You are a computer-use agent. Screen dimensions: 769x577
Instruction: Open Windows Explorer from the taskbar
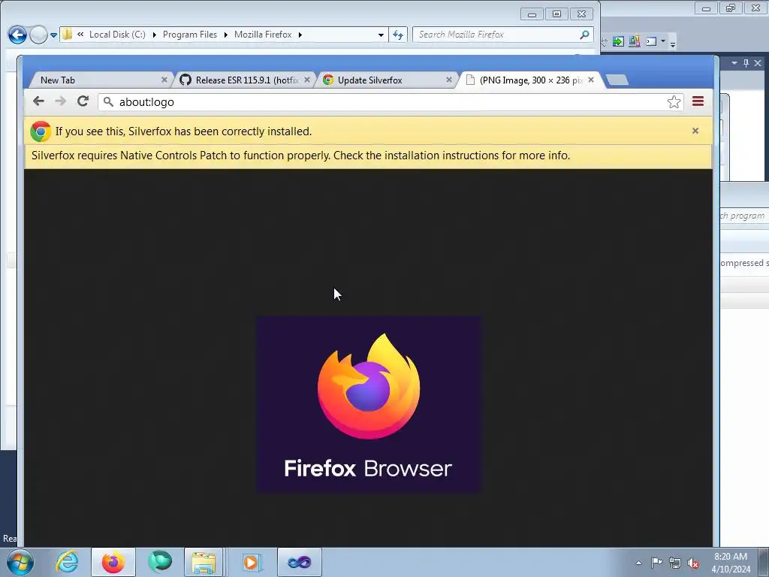[204, 562]
